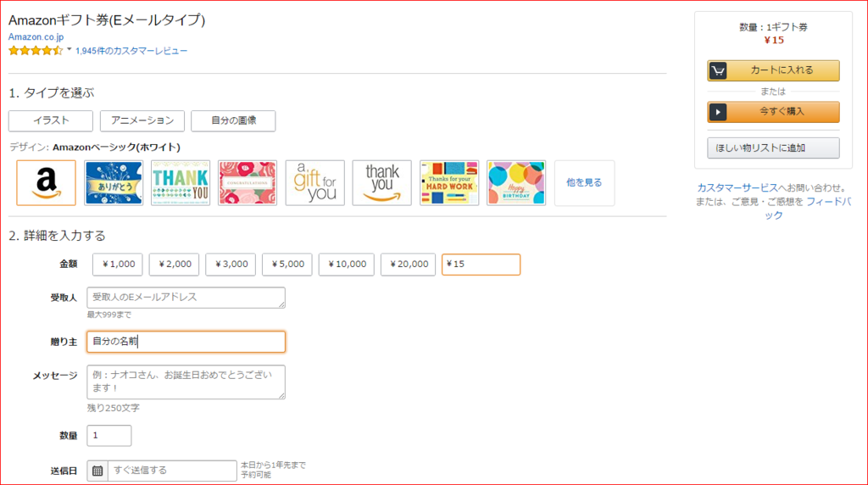The width and height of the screenshot is (868, 485).
Task: Click the 1. タイプを選ぶ heading
Action: pos(52,93)
